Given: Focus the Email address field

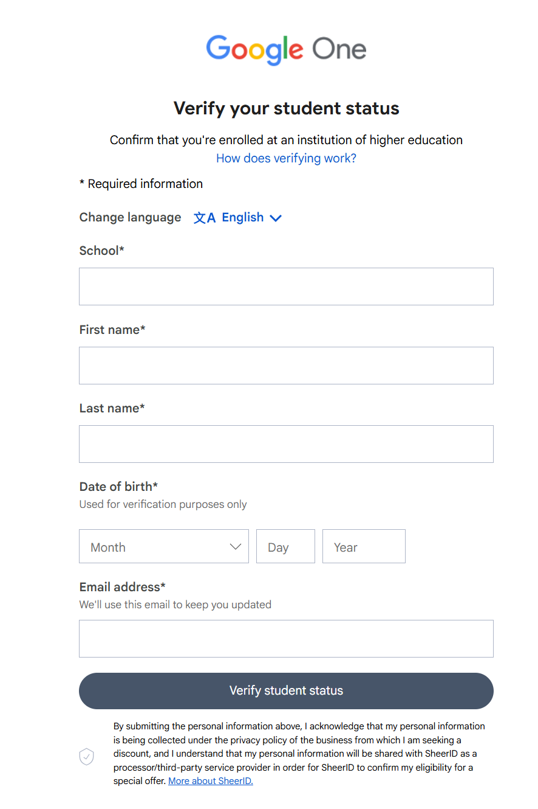Looking at the screenshot, I should 286,639.
